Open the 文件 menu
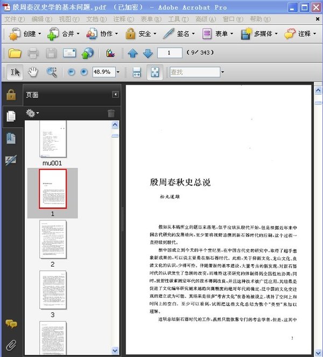The width and height of the screenshot is (323, 357). (14, 19)
